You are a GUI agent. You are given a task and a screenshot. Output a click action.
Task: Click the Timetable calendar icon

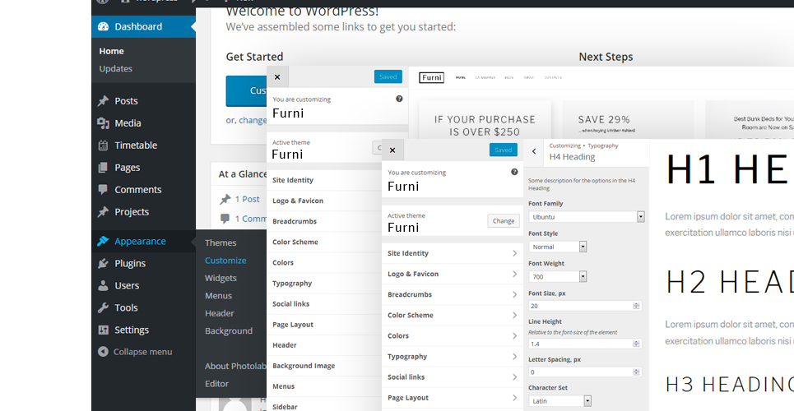coord(103,145)
